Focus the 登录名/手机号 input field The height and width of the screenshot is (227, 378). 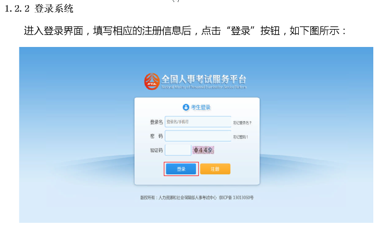[x=198, y=122]
